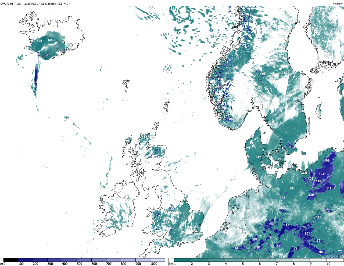Click value 80 over southeastern Germany
This screenshot has width=344, height=266.
[307, 234]
